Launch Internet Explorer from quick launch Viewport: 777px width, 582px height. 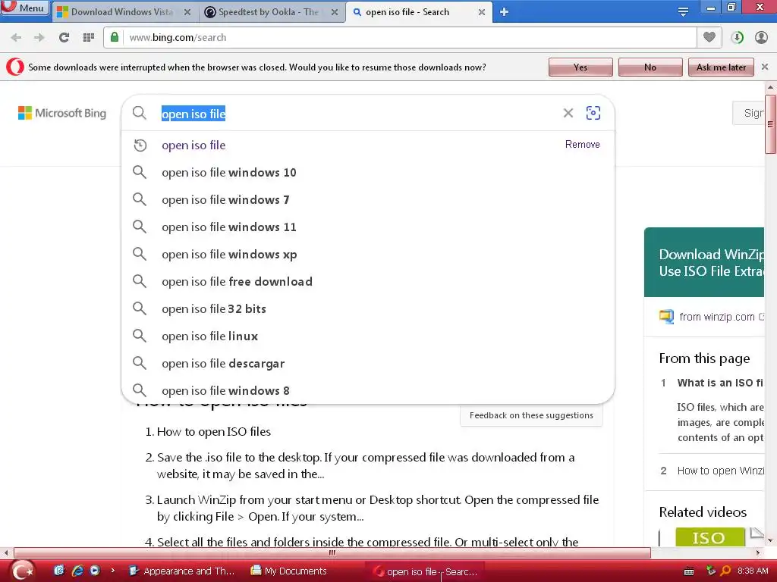tap(77, 571)
